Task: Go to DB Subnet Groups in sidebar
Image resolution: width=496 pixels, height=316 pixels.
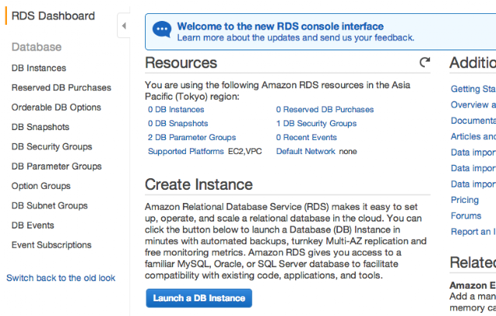Action: coord(50,206)
